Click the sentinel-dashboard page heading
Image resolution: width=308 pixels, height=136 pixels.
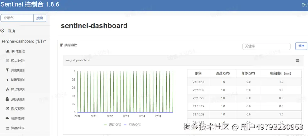point(94,26)
